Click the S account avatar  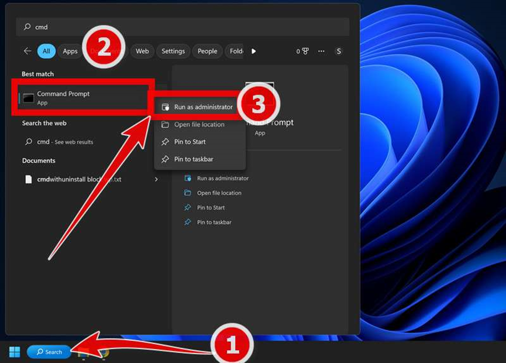[339, 51]
